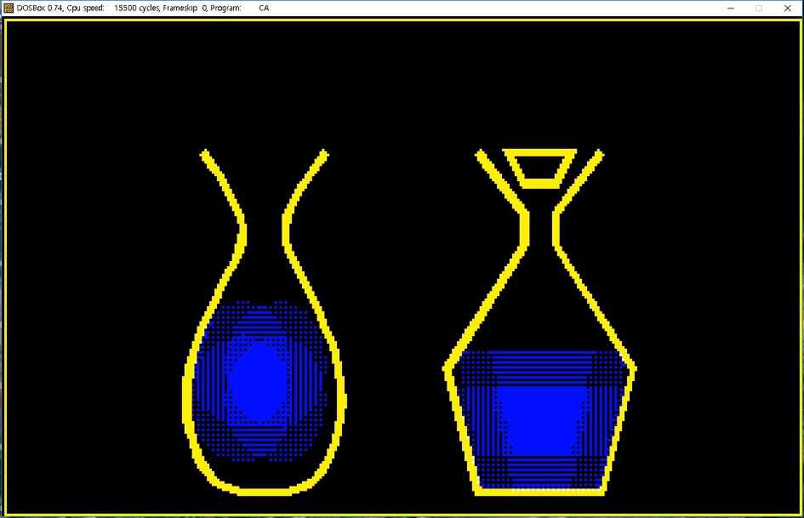Click the DOSBox icon in title bar
804x518 pixels.
click(x=9, y=8)
